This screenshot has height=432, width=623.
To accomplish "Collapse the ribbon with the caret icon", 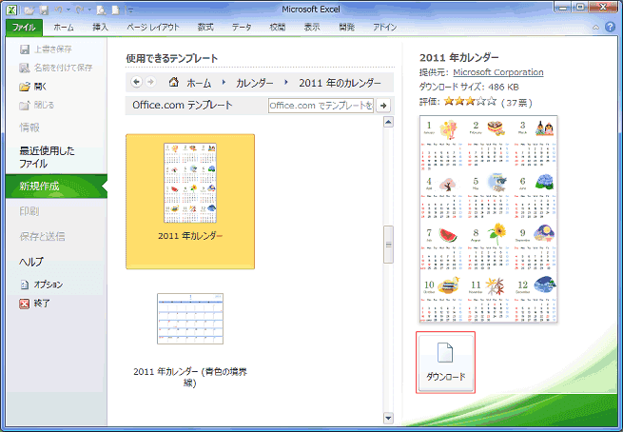I will (x=595, y=28).
